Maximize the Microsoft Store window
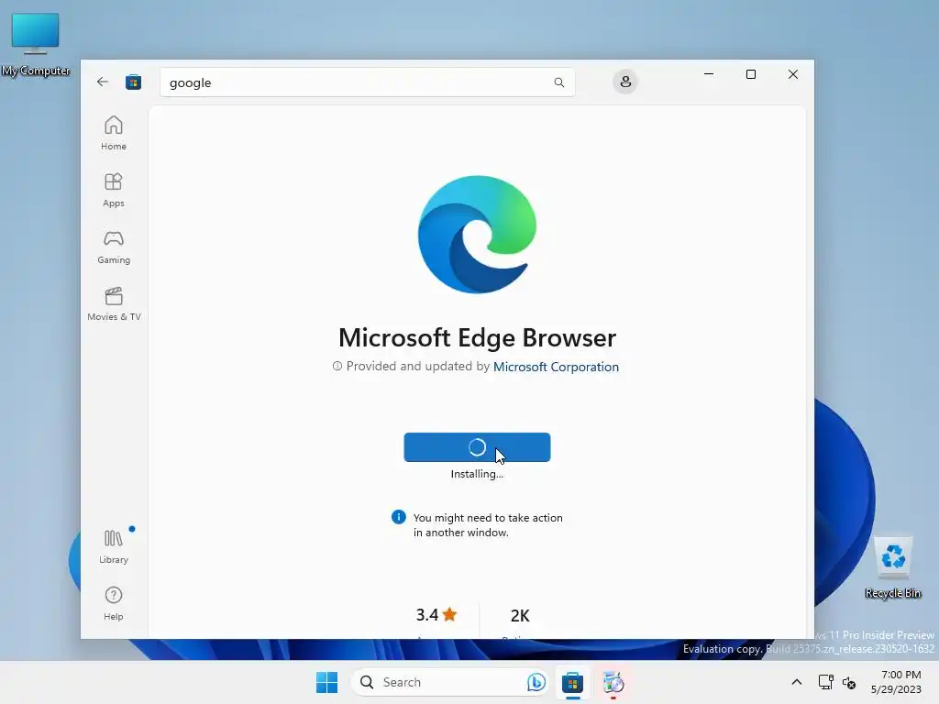The width and height of the screenshot is (939, 704). click(751, 74)
